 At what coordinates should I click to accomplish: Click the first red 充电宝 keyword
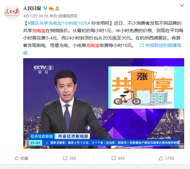[x=39, y=31]
